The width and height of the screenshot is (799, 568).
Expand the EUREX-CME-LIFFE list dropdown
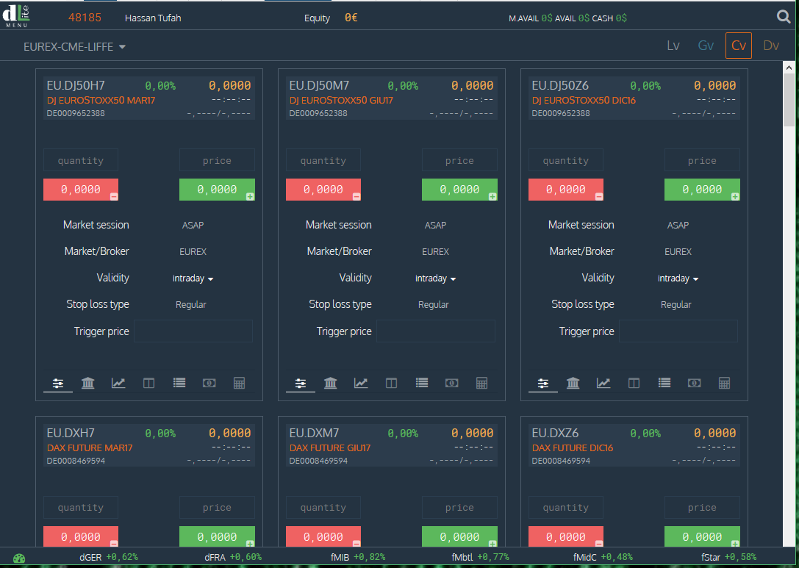click(74, 47)
